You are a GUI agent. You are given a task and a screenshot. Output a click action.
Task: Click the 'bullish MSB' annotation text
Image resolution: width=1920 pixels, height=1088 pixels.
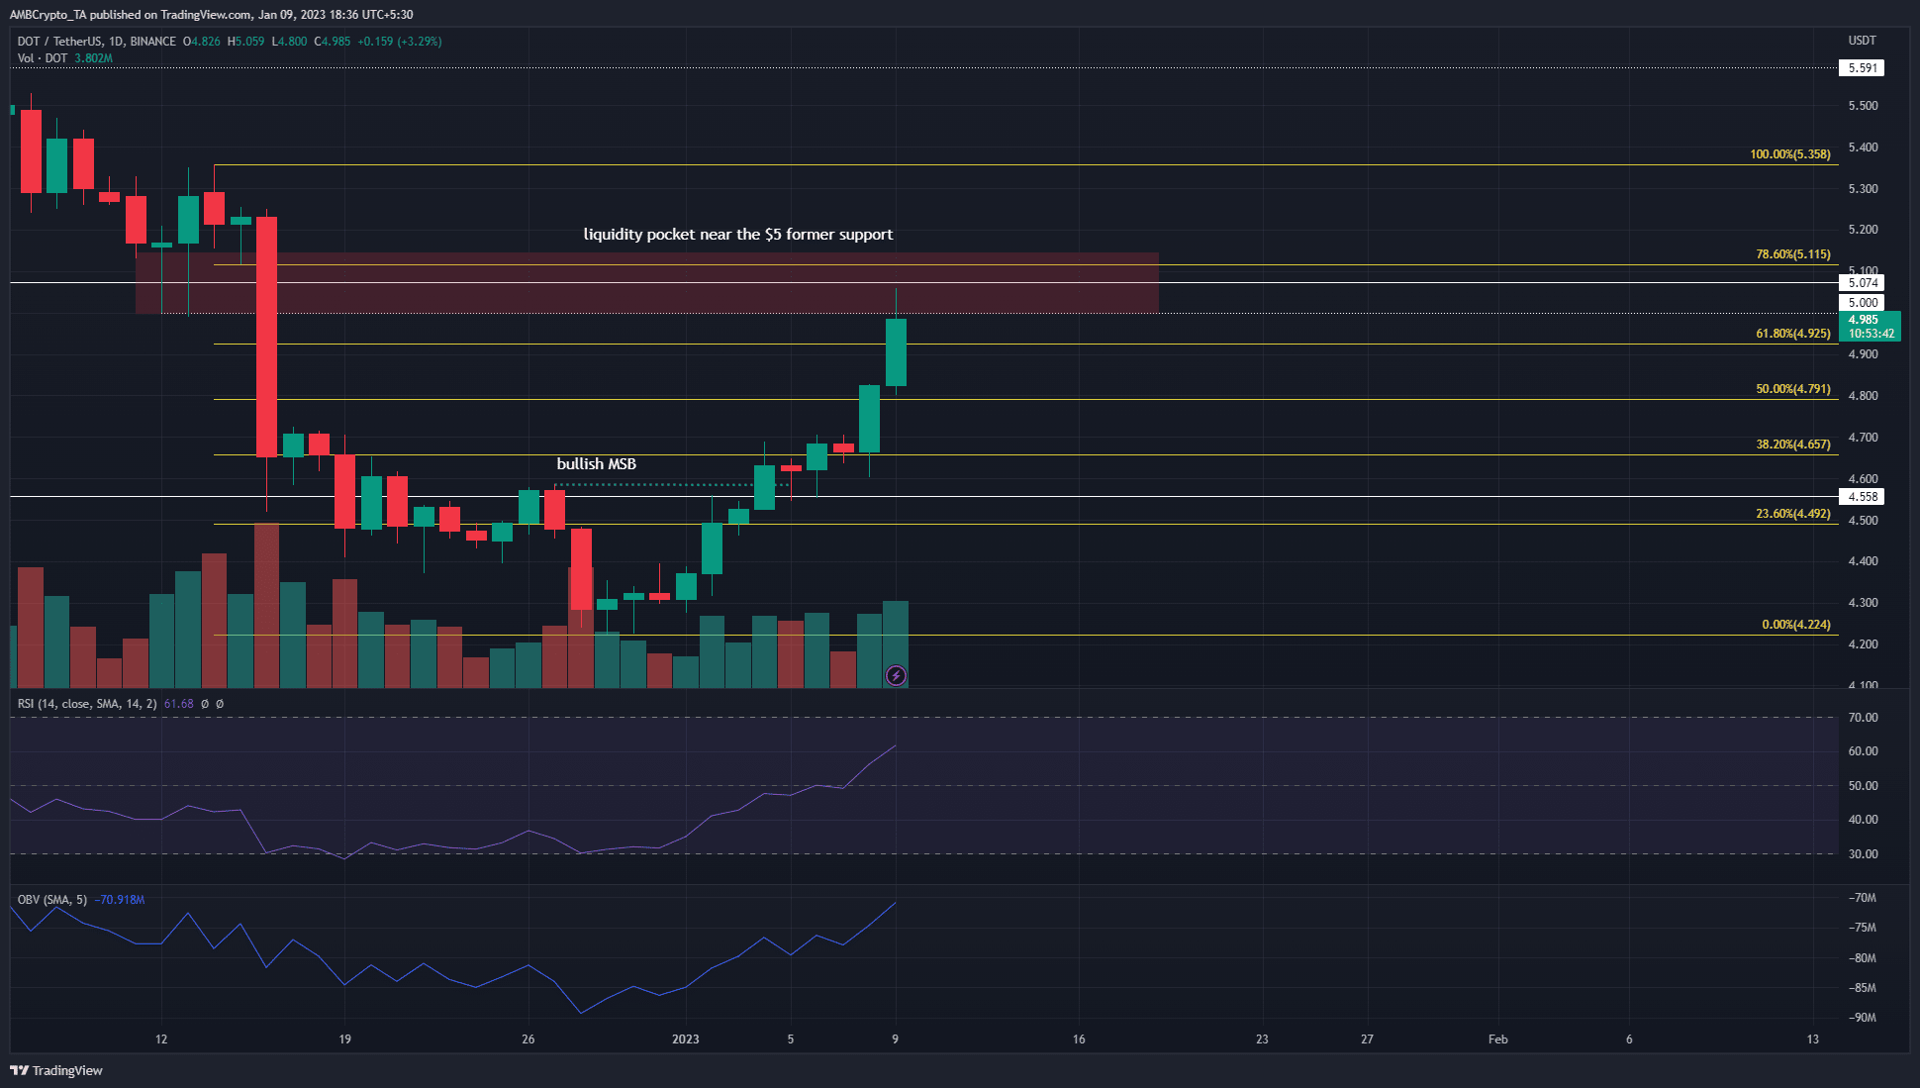596,464
